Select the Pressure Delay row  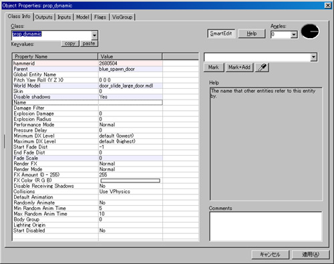point(88,130)
